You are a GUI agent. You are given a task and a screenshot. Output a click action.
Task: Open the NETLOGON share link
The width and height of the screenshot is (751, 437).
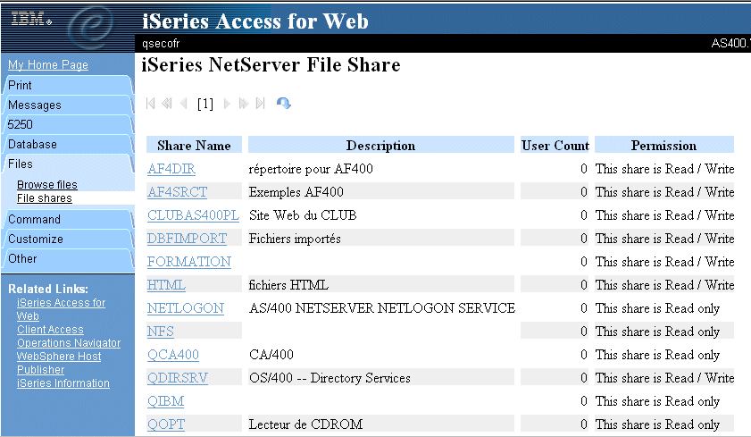click(186, 308)
